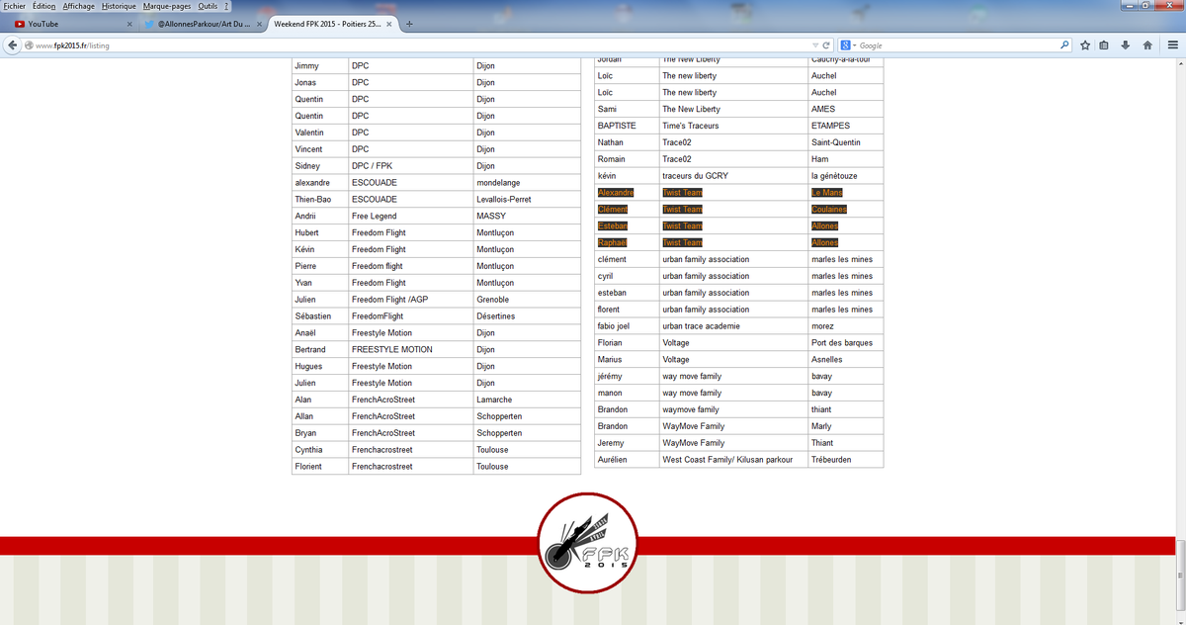Click the search magnifier icon
Screen dimensions: 1186x625
coord(1064,45)
